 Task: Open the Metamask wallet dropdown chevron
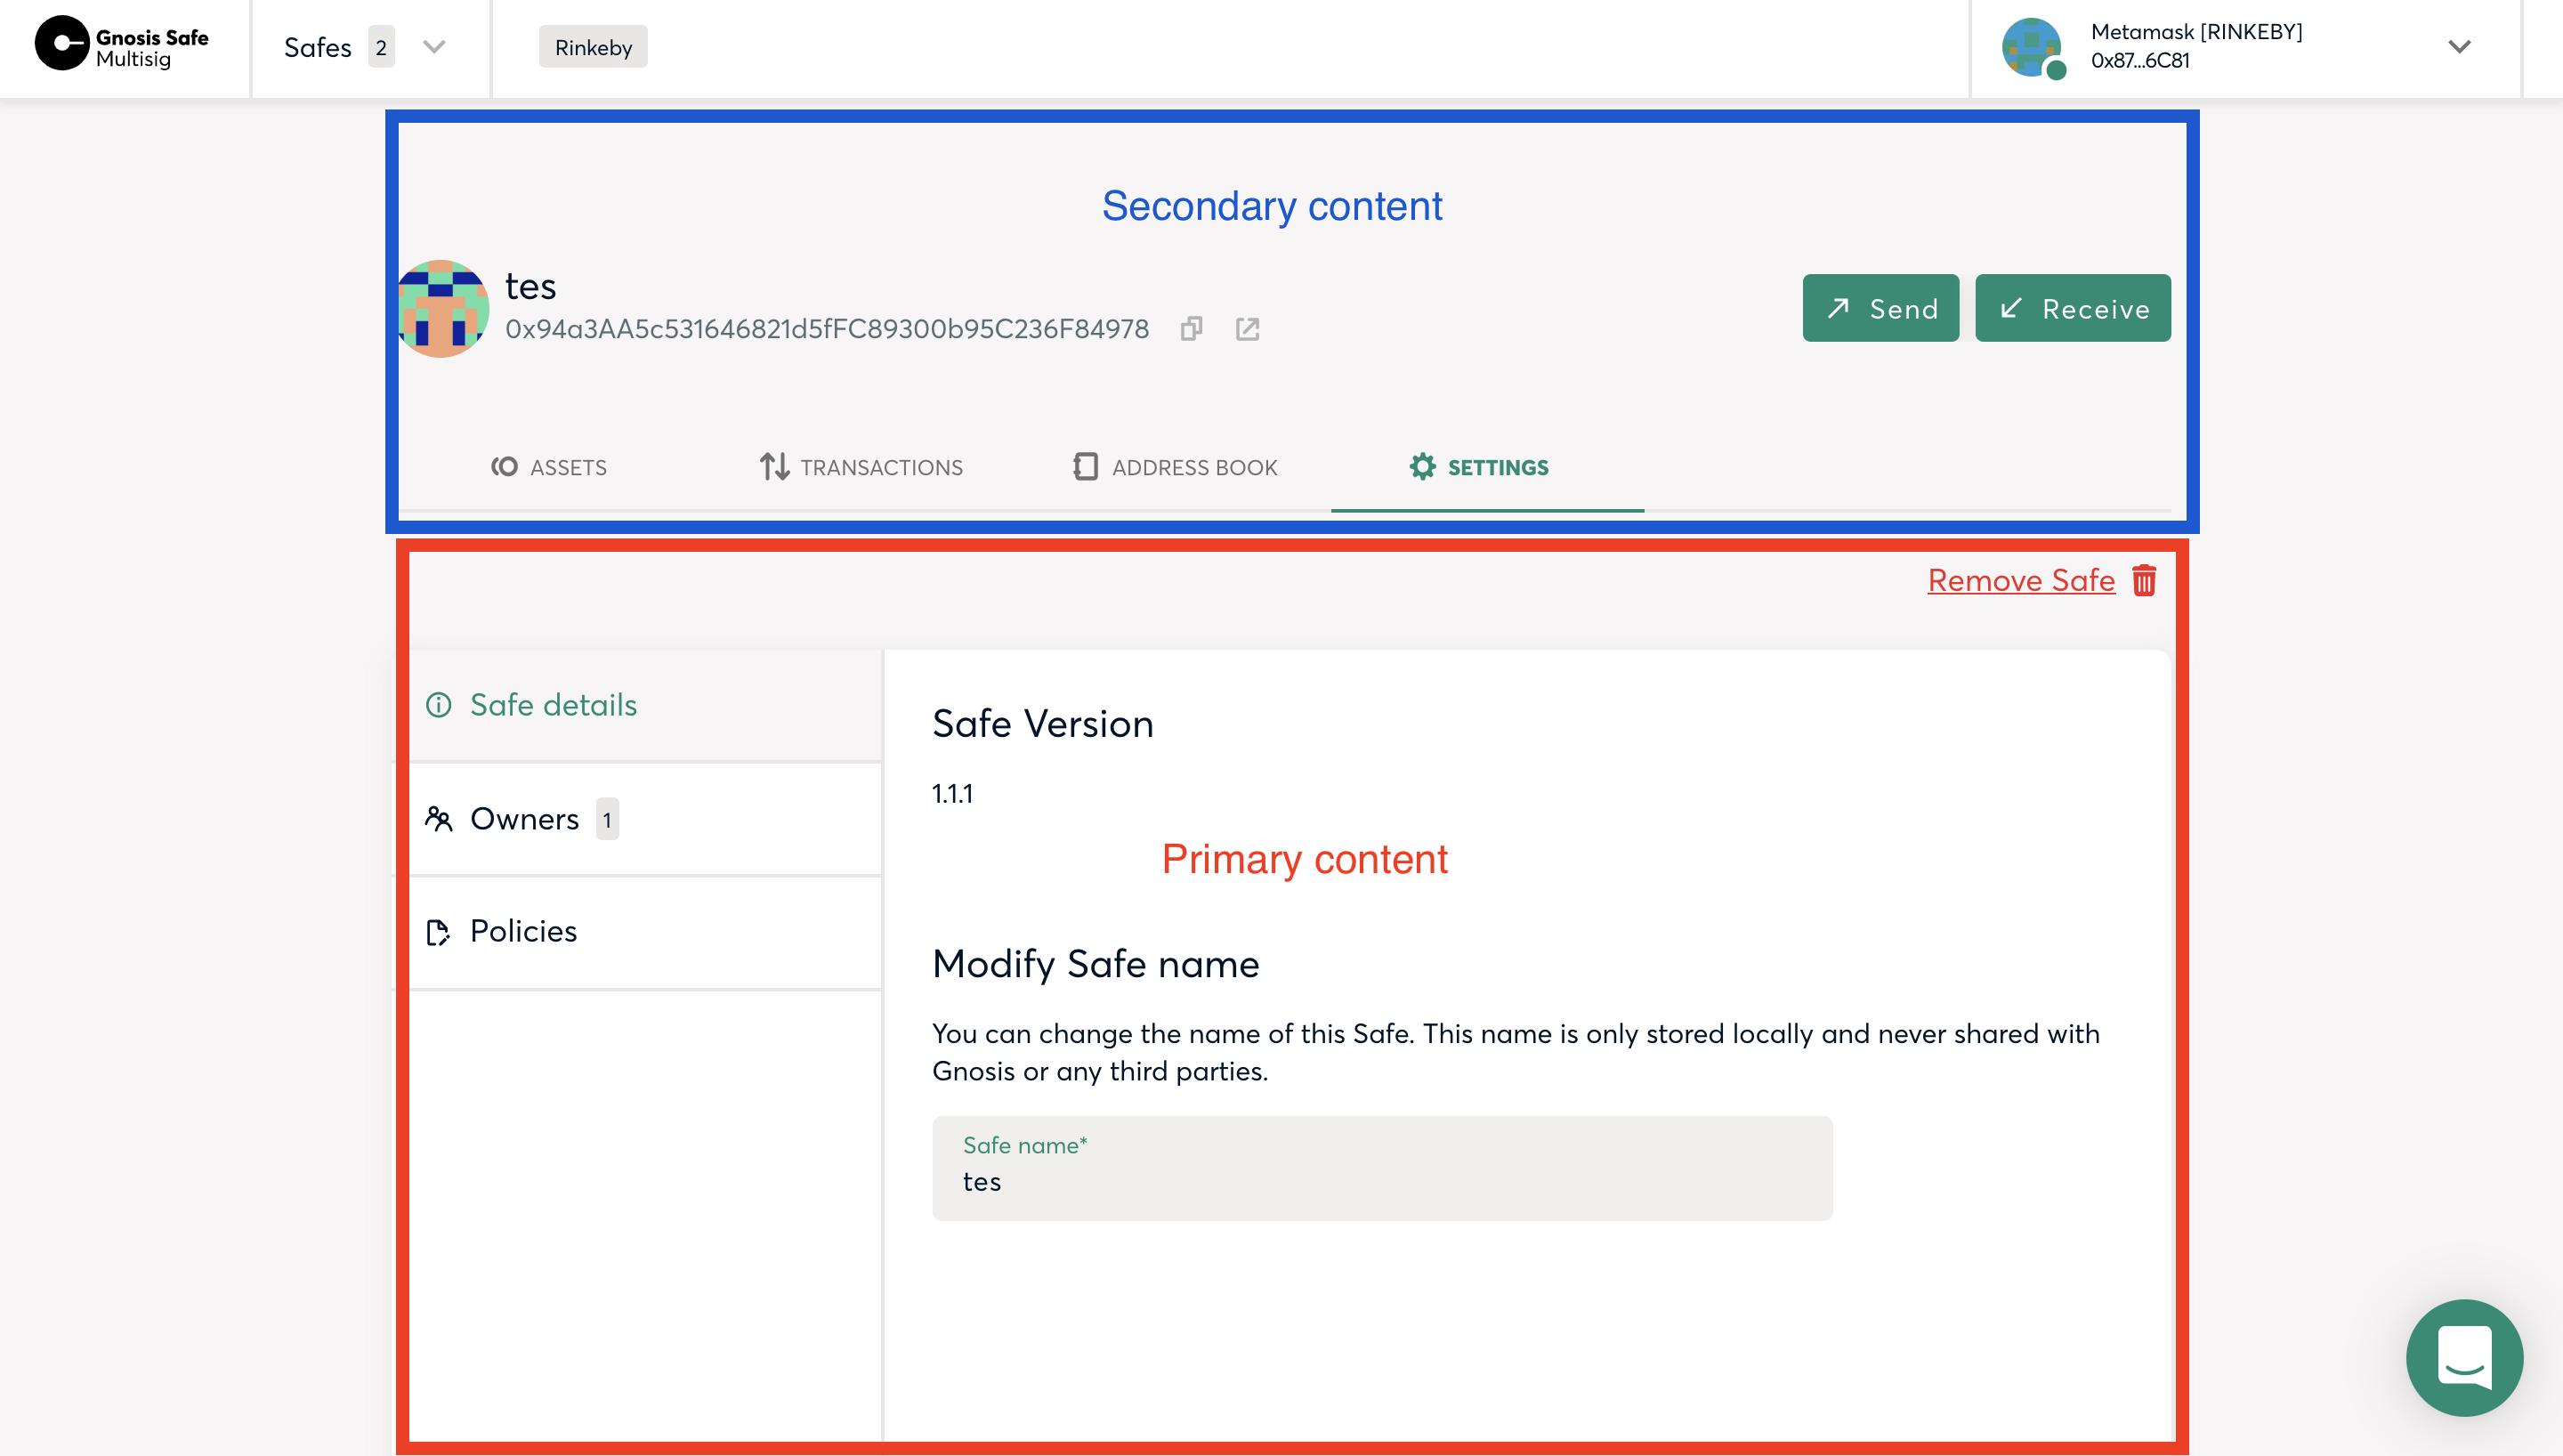coord(2459,47)
